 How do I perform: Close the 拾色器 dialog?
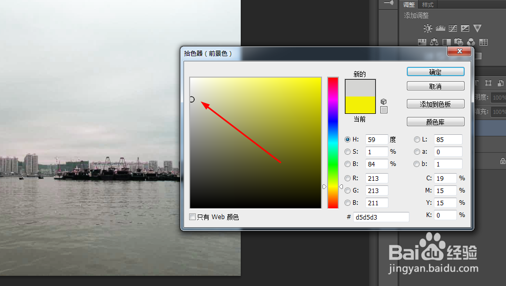[x=459, y=51]
